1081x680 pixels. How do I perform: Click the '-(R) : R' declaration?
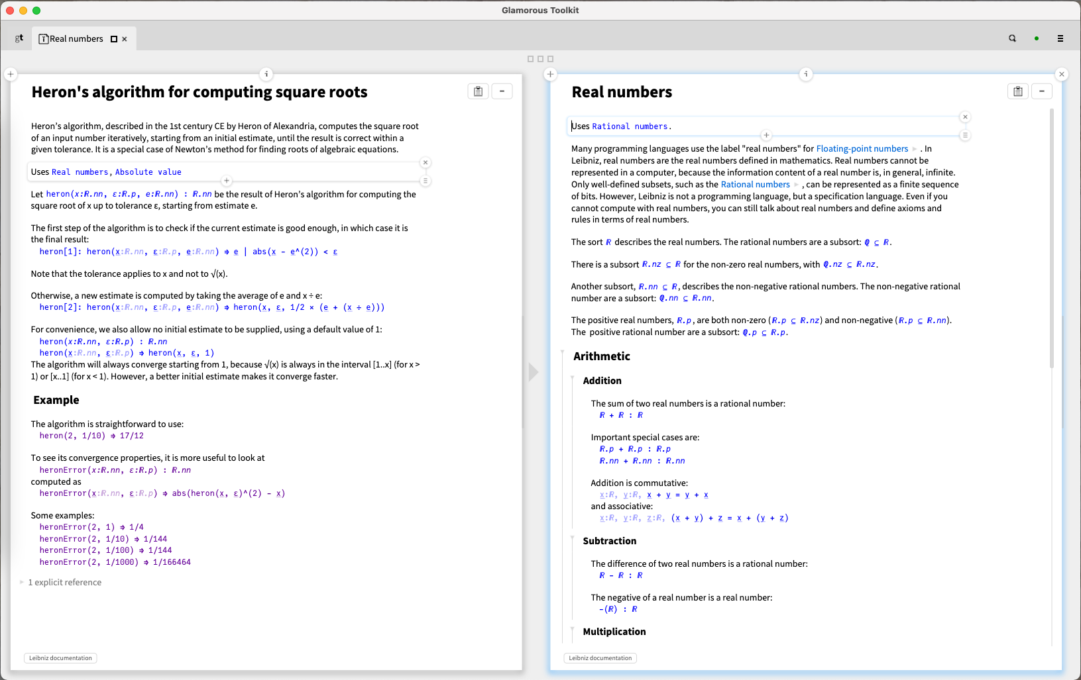tap(618, 609)
